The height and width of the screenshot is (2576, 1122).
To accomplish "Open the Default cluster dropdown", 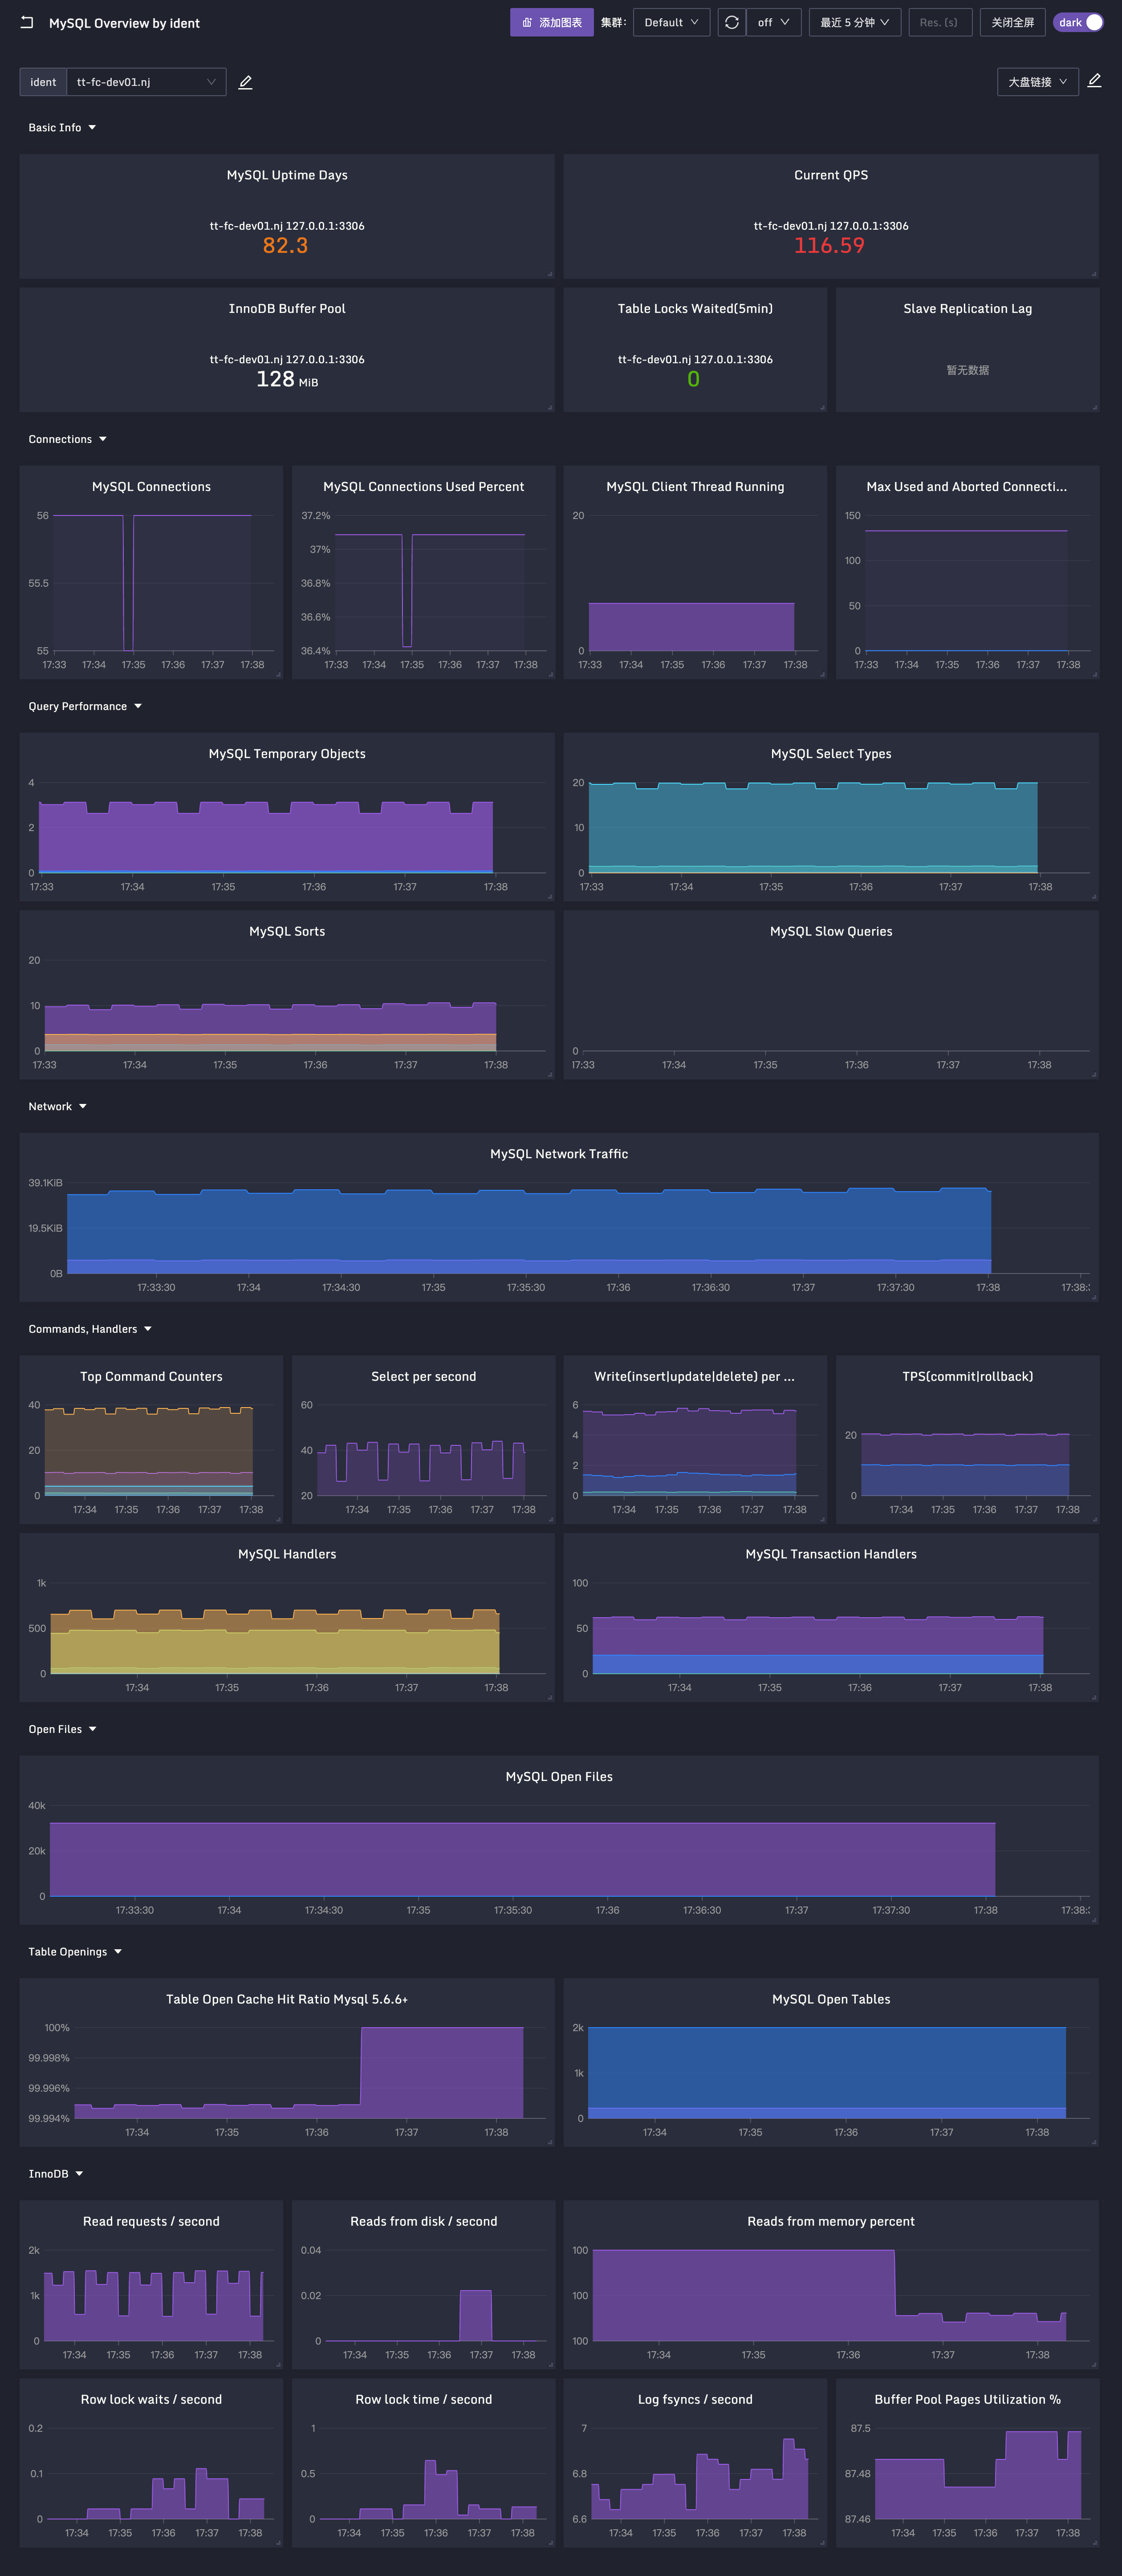I will 671,22.
